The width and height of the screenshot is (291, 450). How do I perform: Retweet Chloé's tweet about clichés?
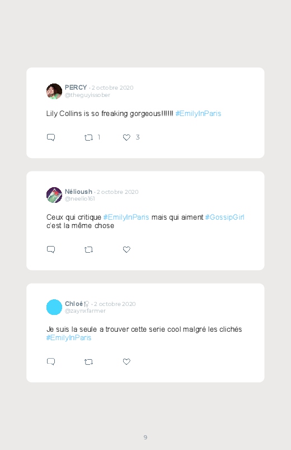pyautogui.click(x=88, y=362)
